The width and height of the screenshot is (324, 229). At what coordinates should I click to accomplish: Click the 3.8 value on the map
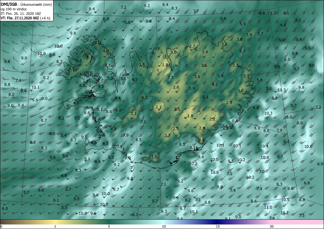pyautogui.click(x=239, y=39)
